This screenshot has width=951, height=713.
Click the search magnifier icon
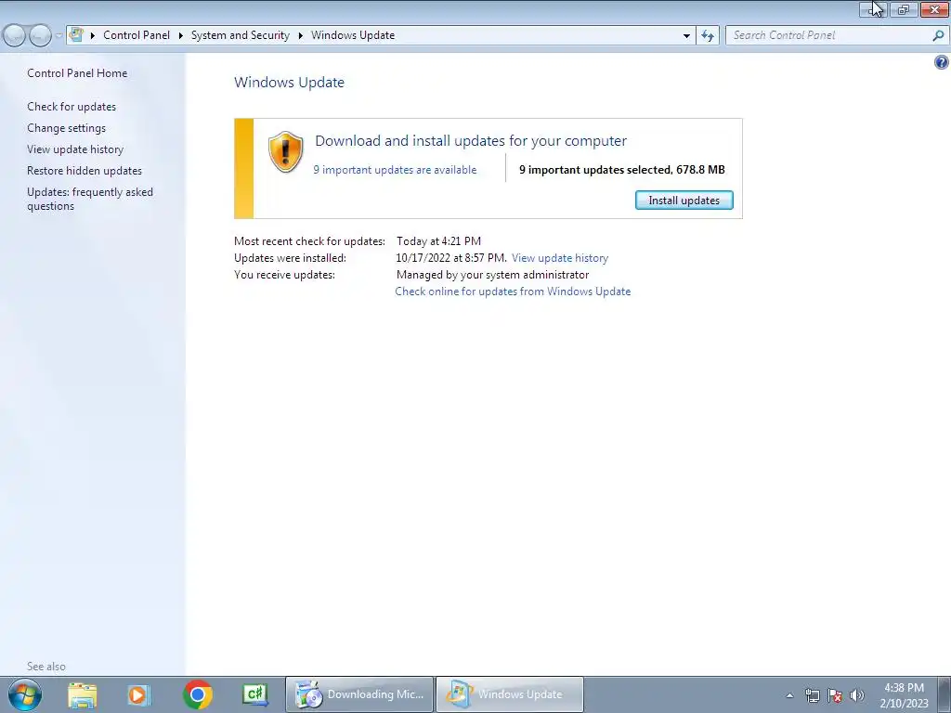pyautogui.click(x=938, y=35)
